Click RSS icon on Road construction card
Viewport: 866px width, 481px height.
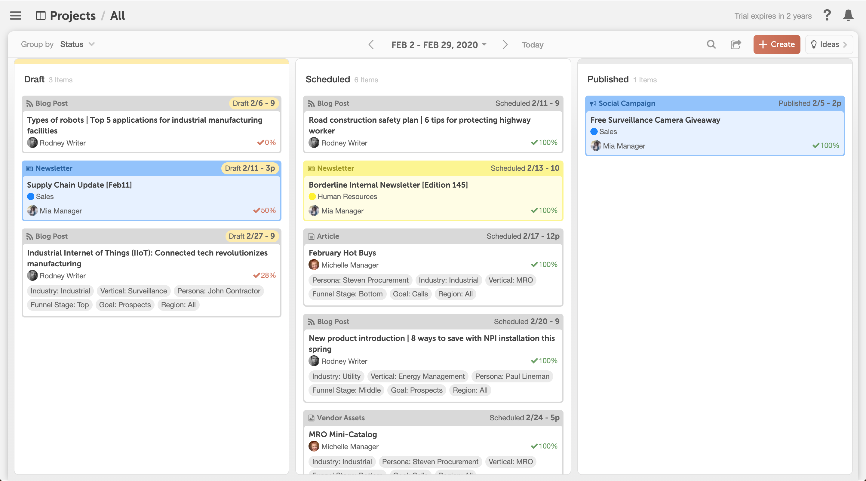click(311, 103)
